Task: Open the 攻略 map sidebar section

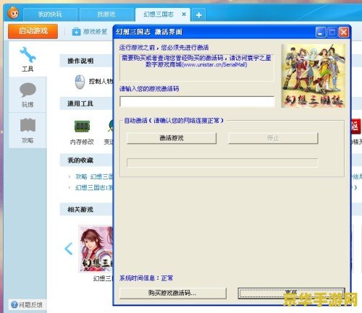Action: 28,130
